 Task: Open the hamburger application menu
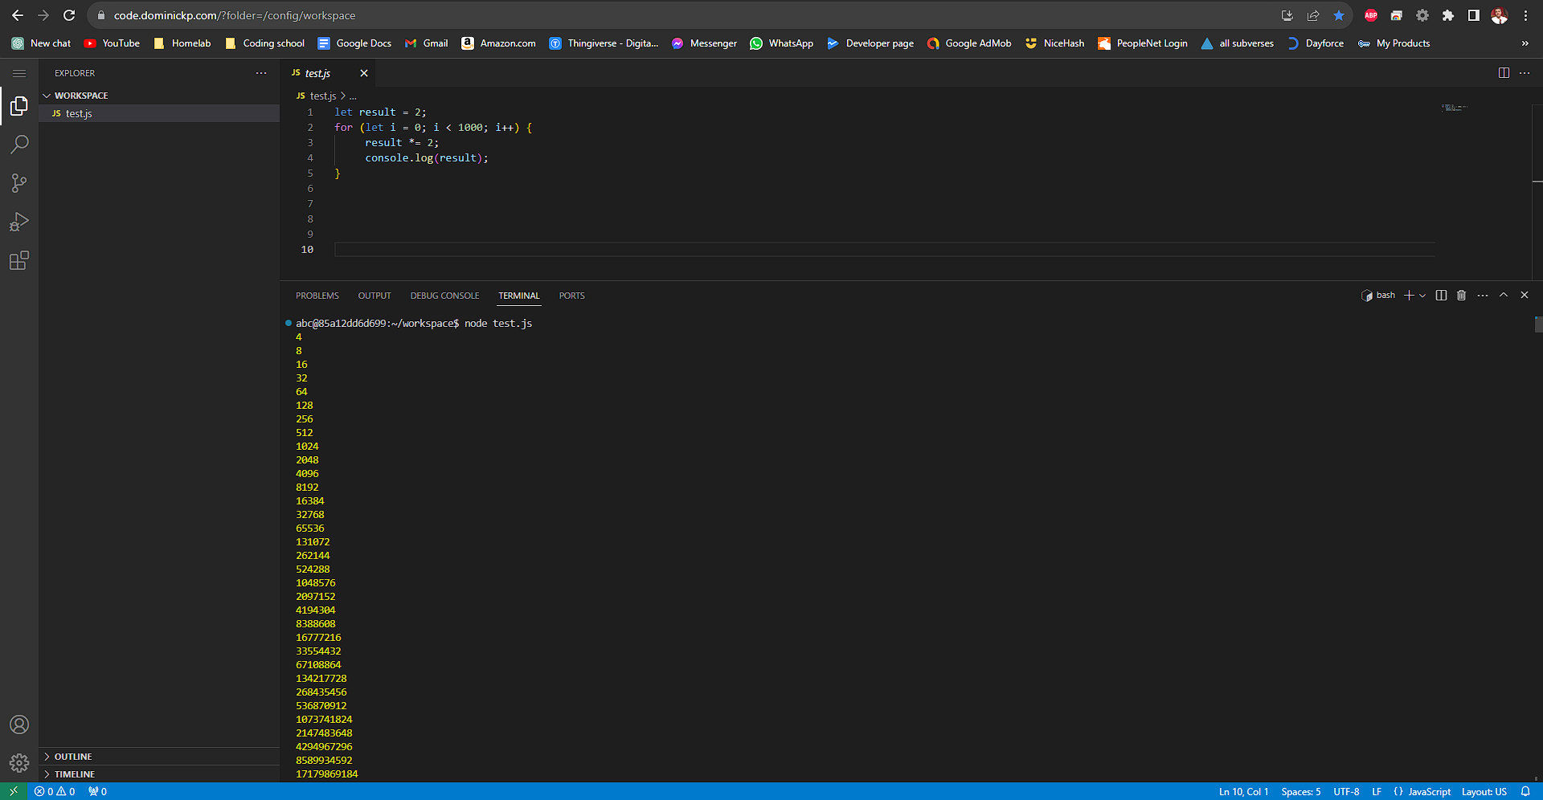coord(19,73)
